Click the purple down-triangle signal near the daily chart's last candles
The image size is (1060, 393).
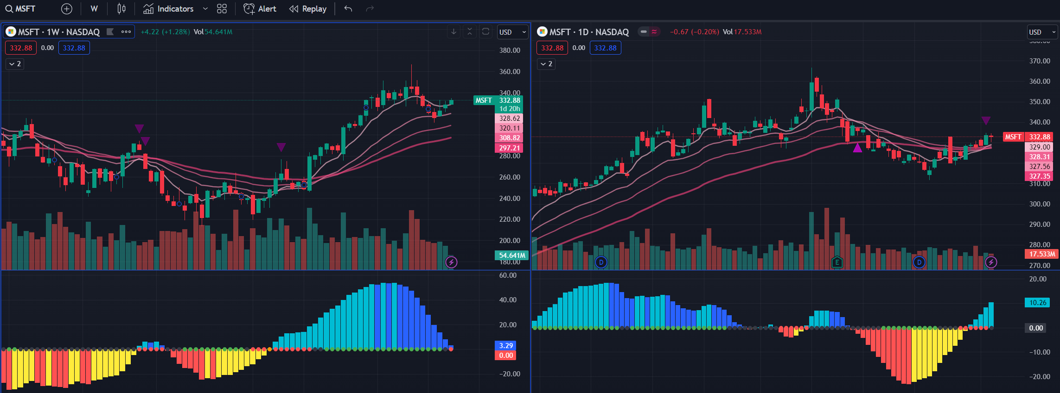point(986,121)
